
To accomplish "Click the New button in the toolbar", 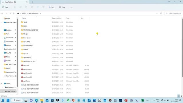I will (6, 7).
